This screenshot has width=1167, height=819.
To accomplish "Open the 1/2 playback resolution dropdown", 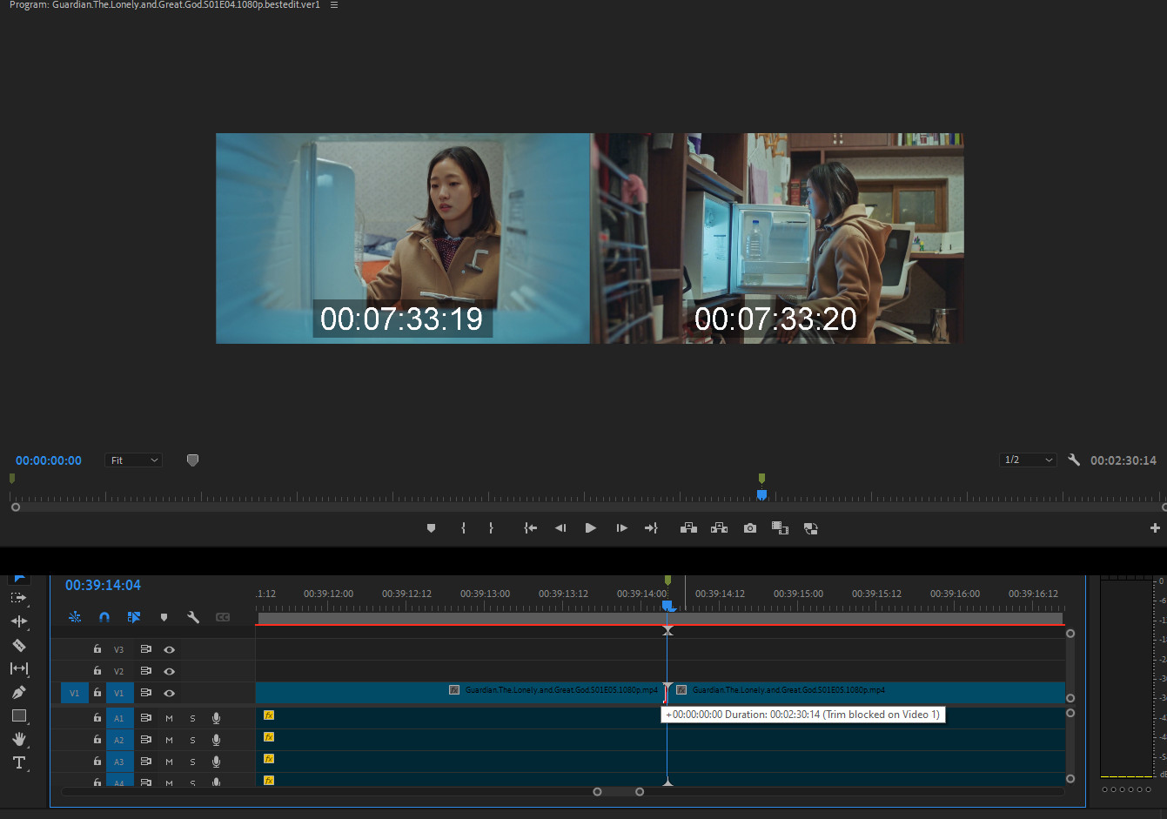I will pos(1028,460).
